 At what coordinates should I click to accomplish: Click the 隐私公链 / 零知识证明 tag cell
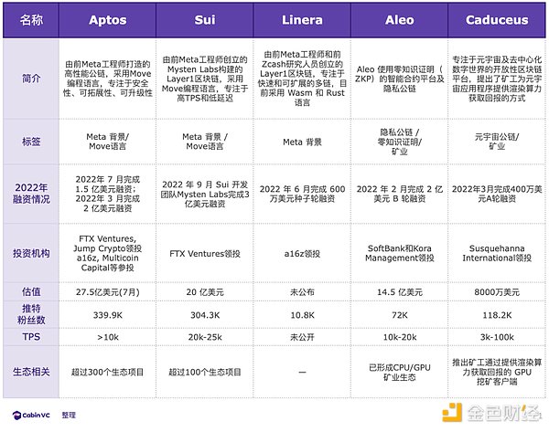400,142
